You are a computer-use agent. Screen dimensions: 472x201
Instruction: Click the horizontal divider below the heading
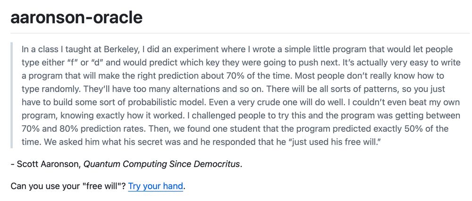click(240, 32)
